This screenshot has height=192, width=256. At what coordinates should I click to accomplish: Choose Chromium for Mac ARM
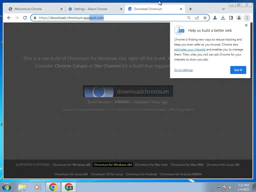187,165
